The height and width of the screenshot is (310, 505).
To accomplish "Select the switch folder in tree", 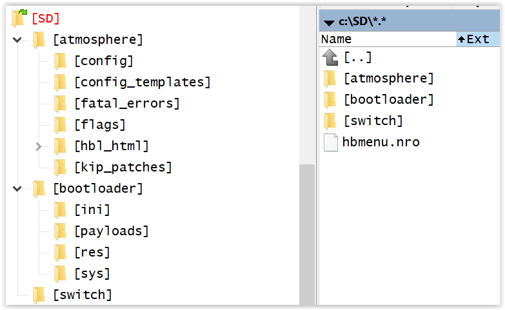I will [x=83, y=295].
